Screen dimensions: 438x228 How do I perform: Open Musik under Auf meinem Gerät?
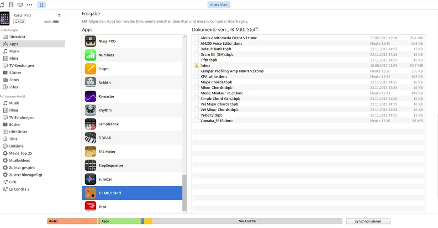pyautogui.click(x=32, y=103)
